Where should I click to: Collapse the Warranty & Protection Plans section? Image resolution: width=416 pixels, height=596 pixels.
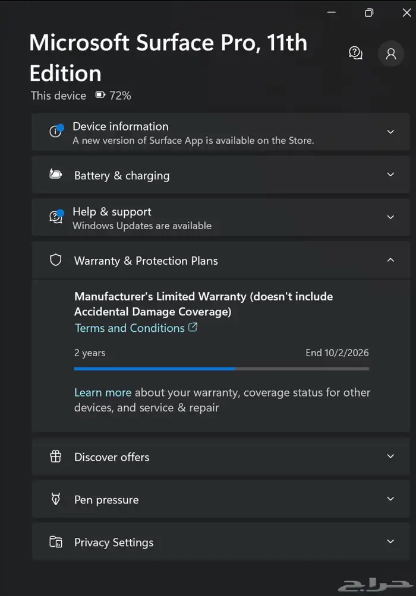point(390,260)
